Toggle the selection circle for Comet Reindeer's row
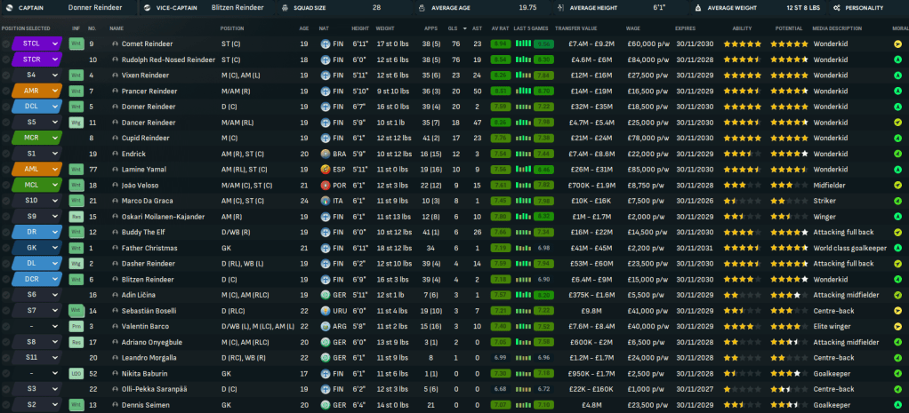Viewport: 909px width, 413px height. (6, 44)
